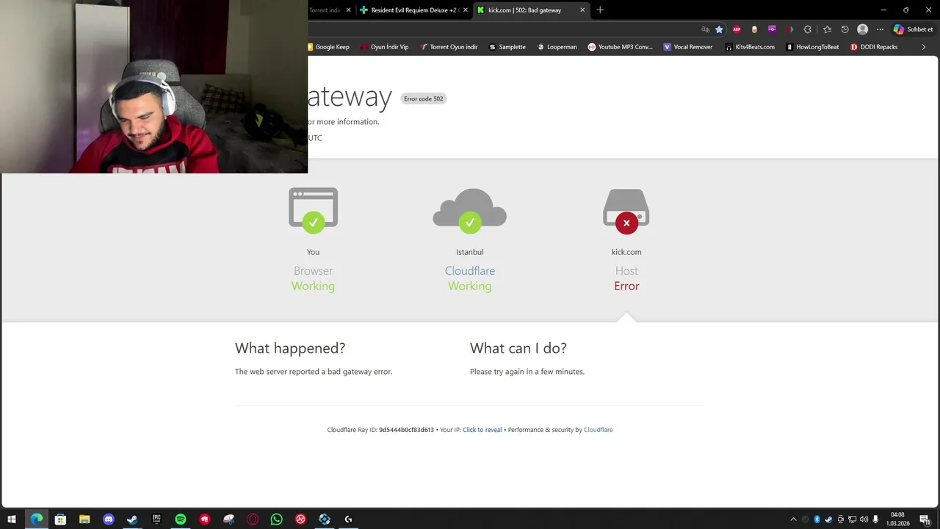Close the Torrent indir tab

349,10
